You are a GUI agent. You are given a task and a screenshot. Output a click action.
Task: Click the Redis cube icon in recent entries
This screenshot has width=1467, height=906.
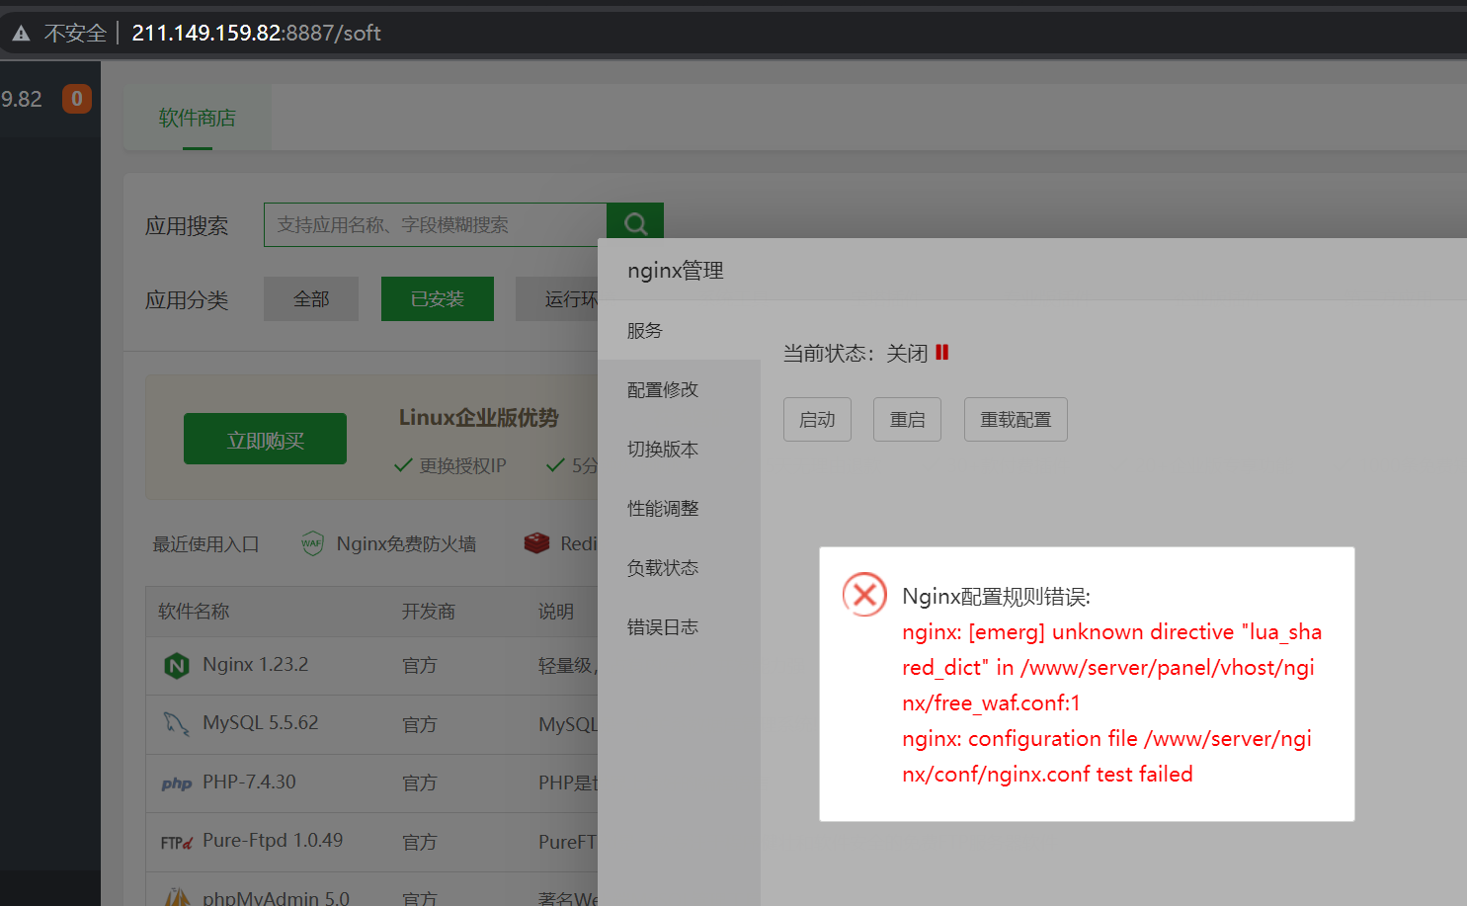tap(536, 543)
